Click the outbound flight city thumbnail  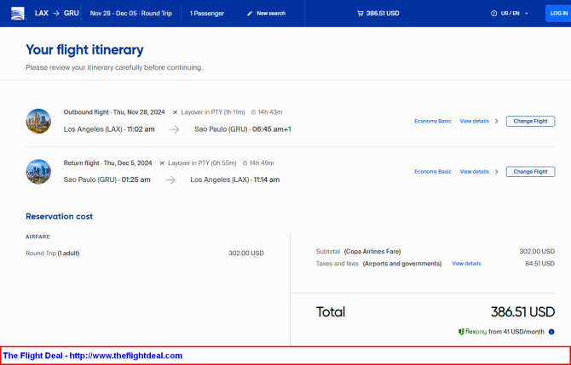38,121
